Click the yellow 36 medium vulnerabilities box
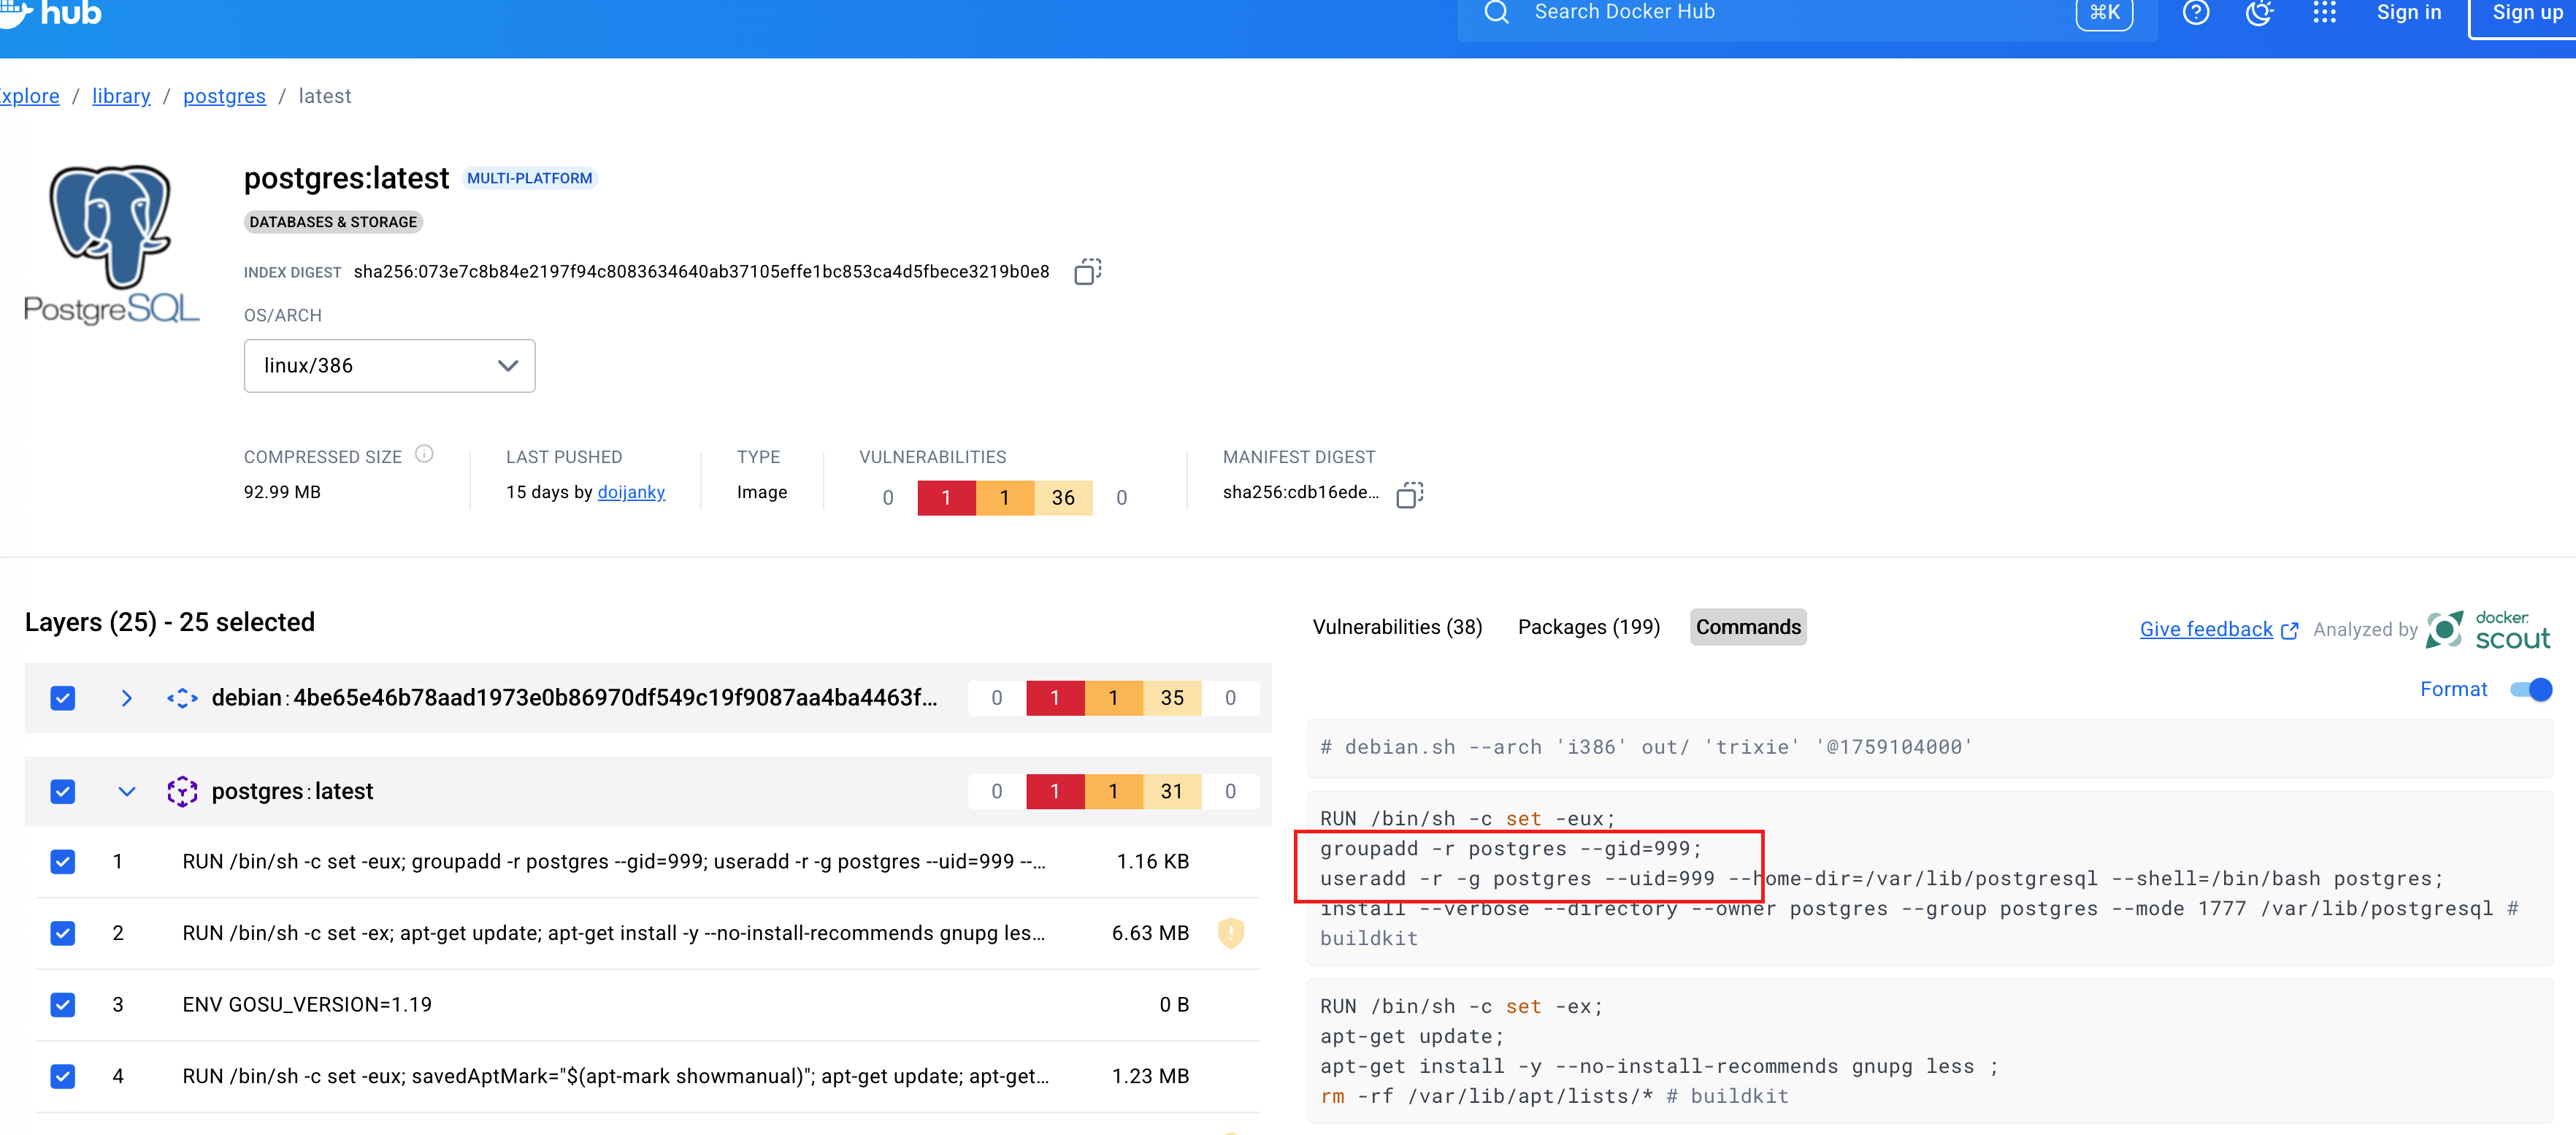The image size is (2576, 1135). [1063, 498]
